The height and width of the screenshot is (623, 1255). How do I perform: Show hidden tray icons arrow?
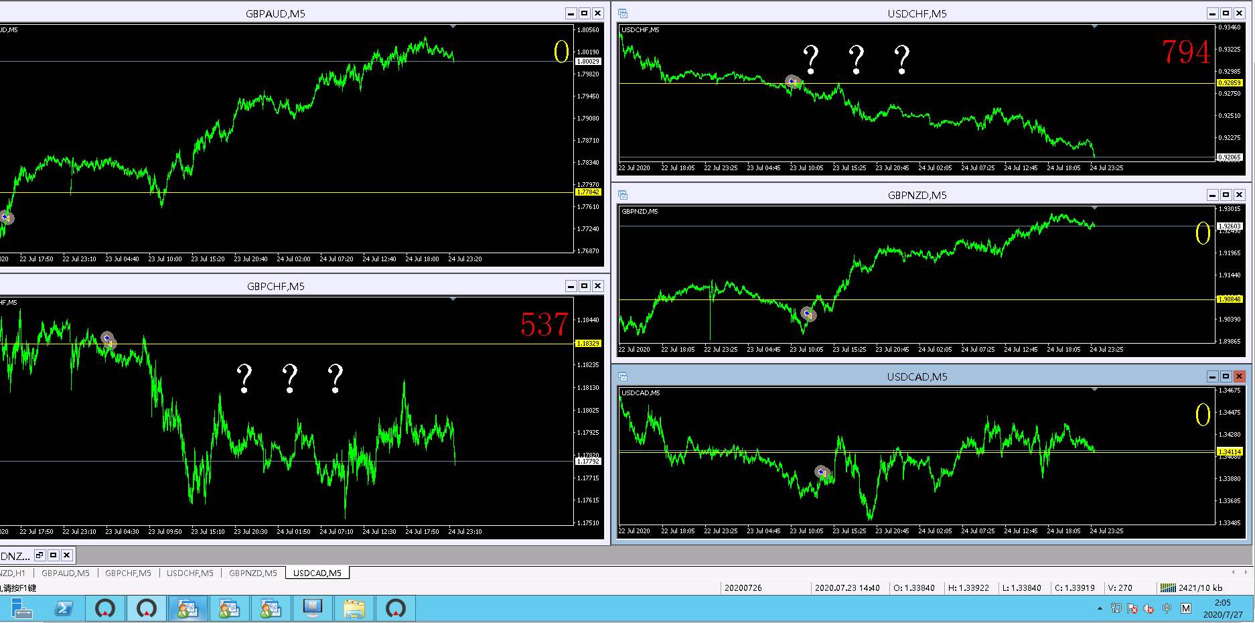1100,609
